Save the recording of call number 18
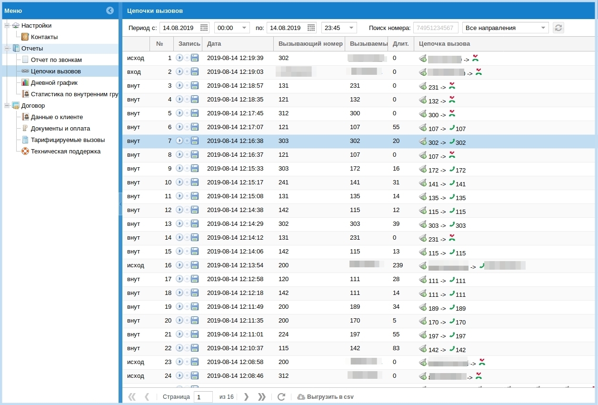Viewport: 598px width, 405px height. tap(195, 293)
